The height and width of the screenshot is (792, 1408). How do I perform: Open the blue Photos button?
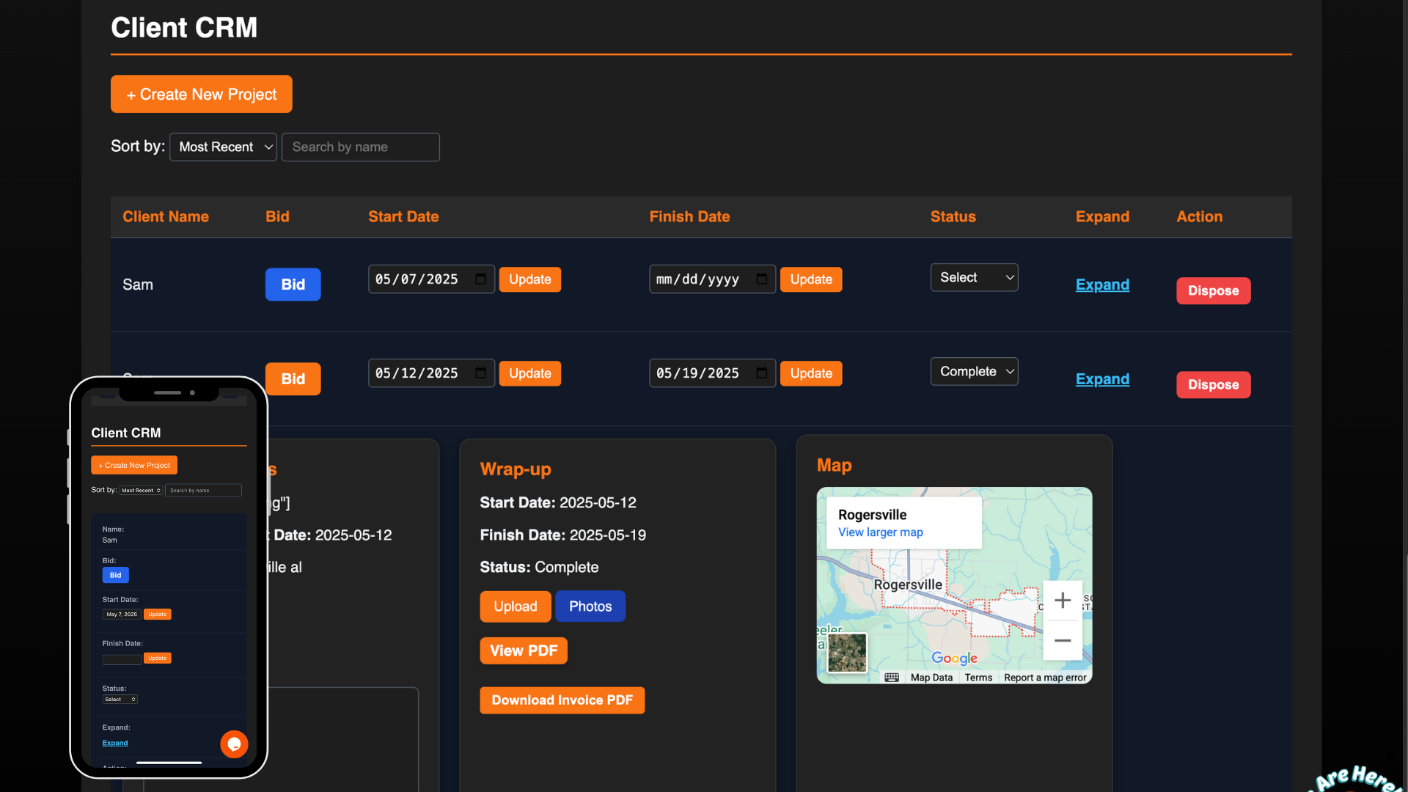pyautogui.click(x=590, y=606)
